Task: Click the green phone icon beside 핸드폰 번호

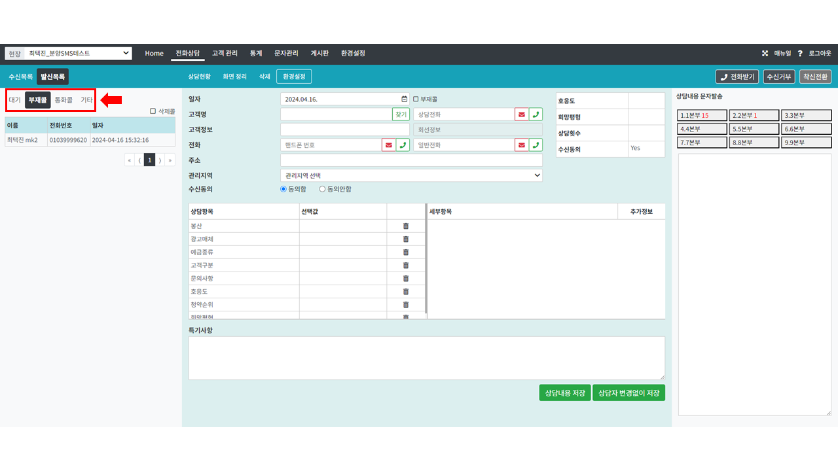Action: tap(403, 145)
